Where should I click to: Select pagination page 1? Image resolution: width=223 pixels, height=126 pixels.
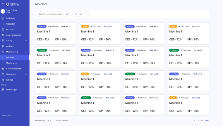point(187,121)
